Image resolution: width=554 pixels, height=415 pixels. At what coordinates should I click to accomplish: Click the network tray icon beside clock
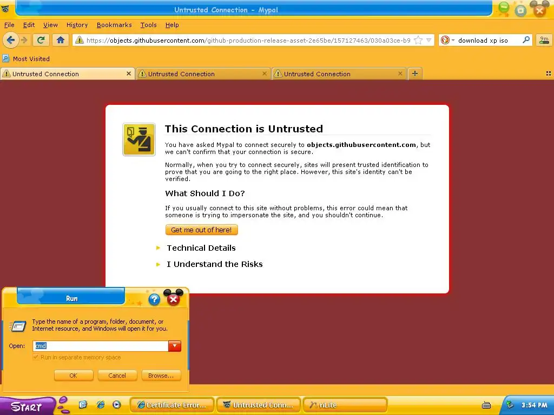tap(510, 405)
